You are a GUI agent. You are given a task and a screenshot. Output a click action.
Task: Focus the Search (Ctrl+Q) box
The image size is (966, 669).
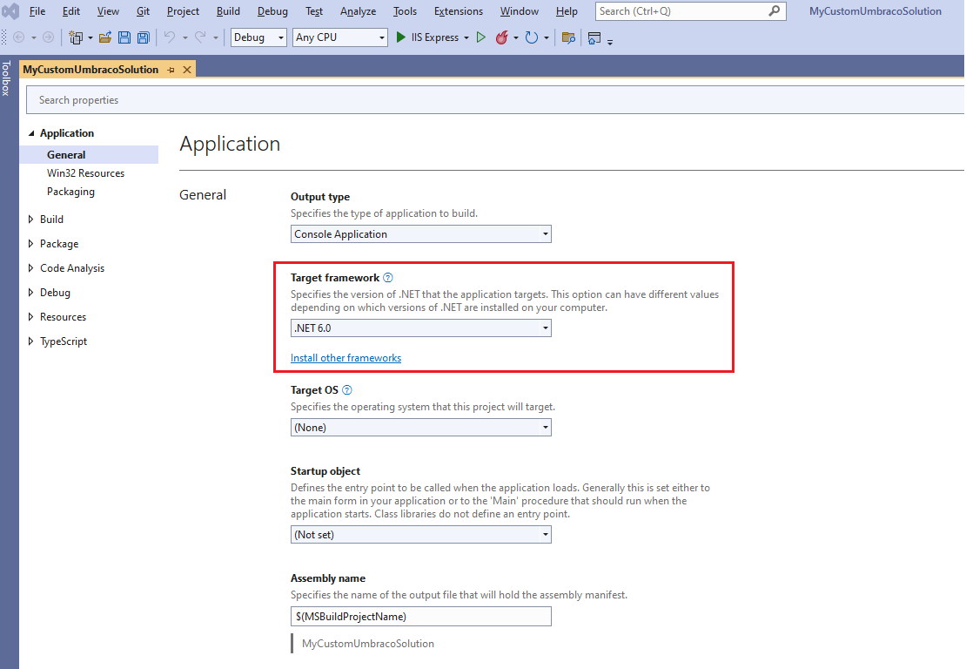coord(691,11)
